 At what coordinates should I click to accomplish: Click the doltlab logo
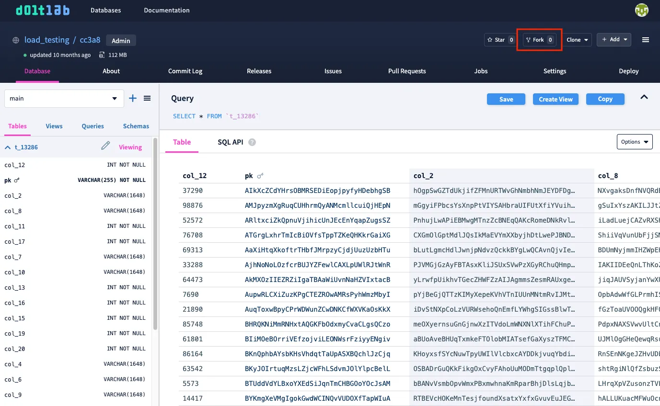pos(43,10)
